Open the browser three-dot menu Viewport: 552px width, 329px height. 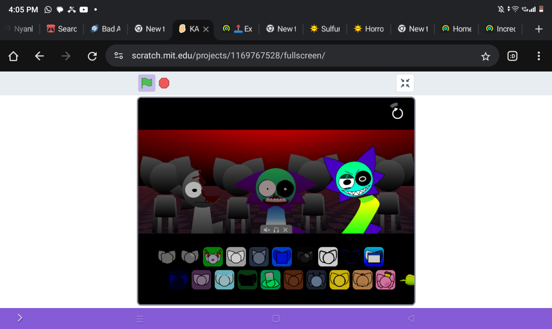click(x=539, y=56)
